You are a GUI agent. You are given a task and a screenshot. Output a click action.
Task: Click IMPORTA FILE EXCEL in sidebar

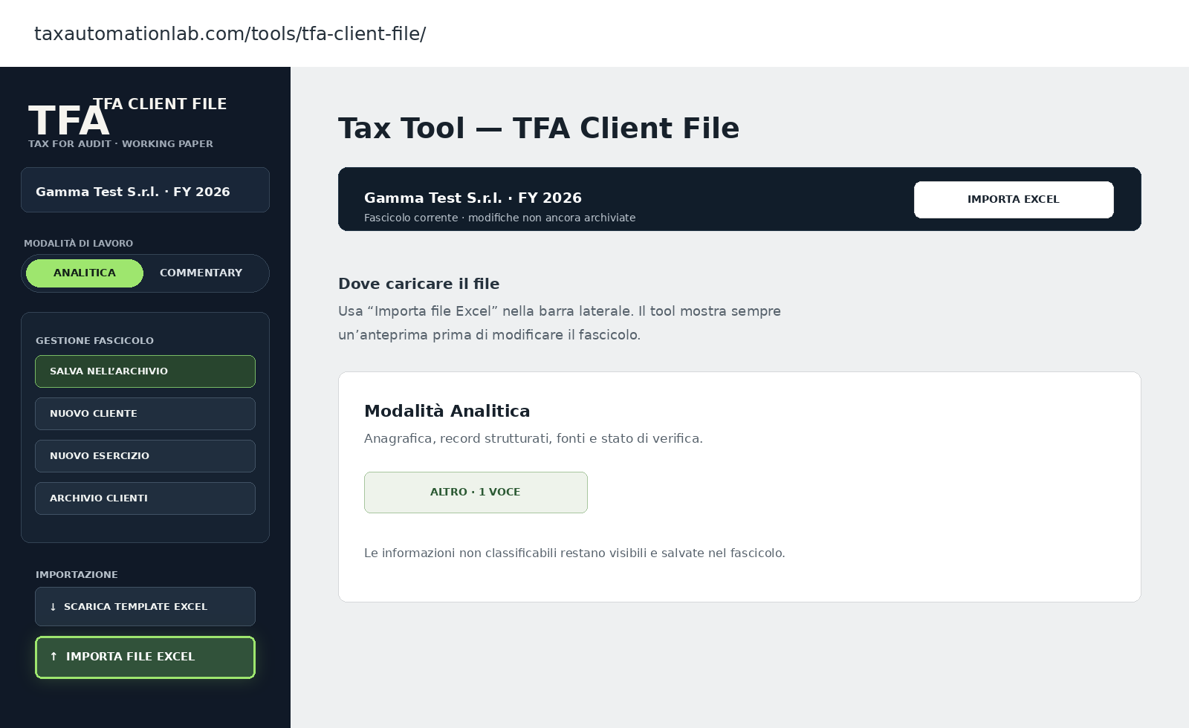pyautogui.click(x=145, y=657)
